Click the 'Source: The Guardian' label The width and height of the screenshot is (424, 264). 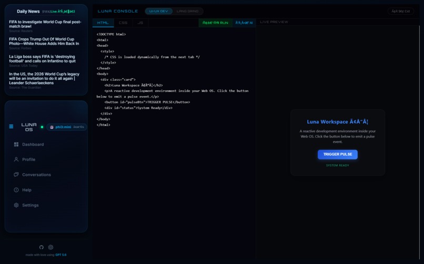pos(25,88)
